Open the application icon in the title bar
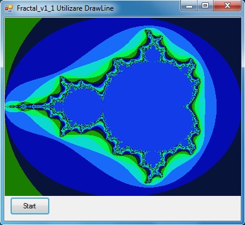This screenshot has height=225, width=245. point(9,8)
